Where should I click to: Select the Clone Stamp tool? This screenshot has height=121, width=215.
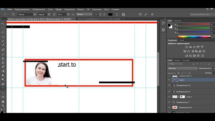click(x=3, y=58)
